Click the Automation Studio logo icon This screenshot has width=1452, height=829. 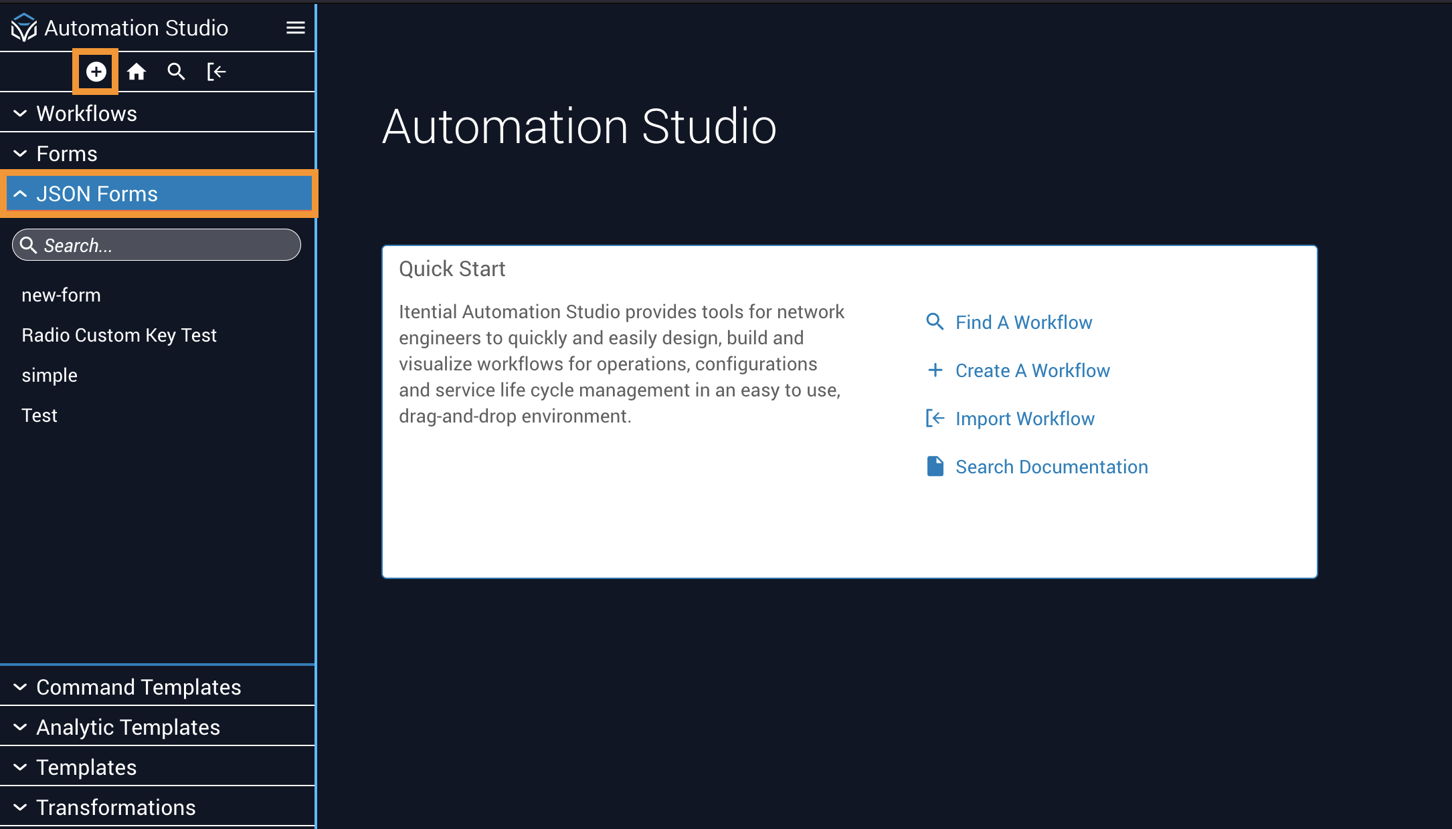(x=24, y=28)
